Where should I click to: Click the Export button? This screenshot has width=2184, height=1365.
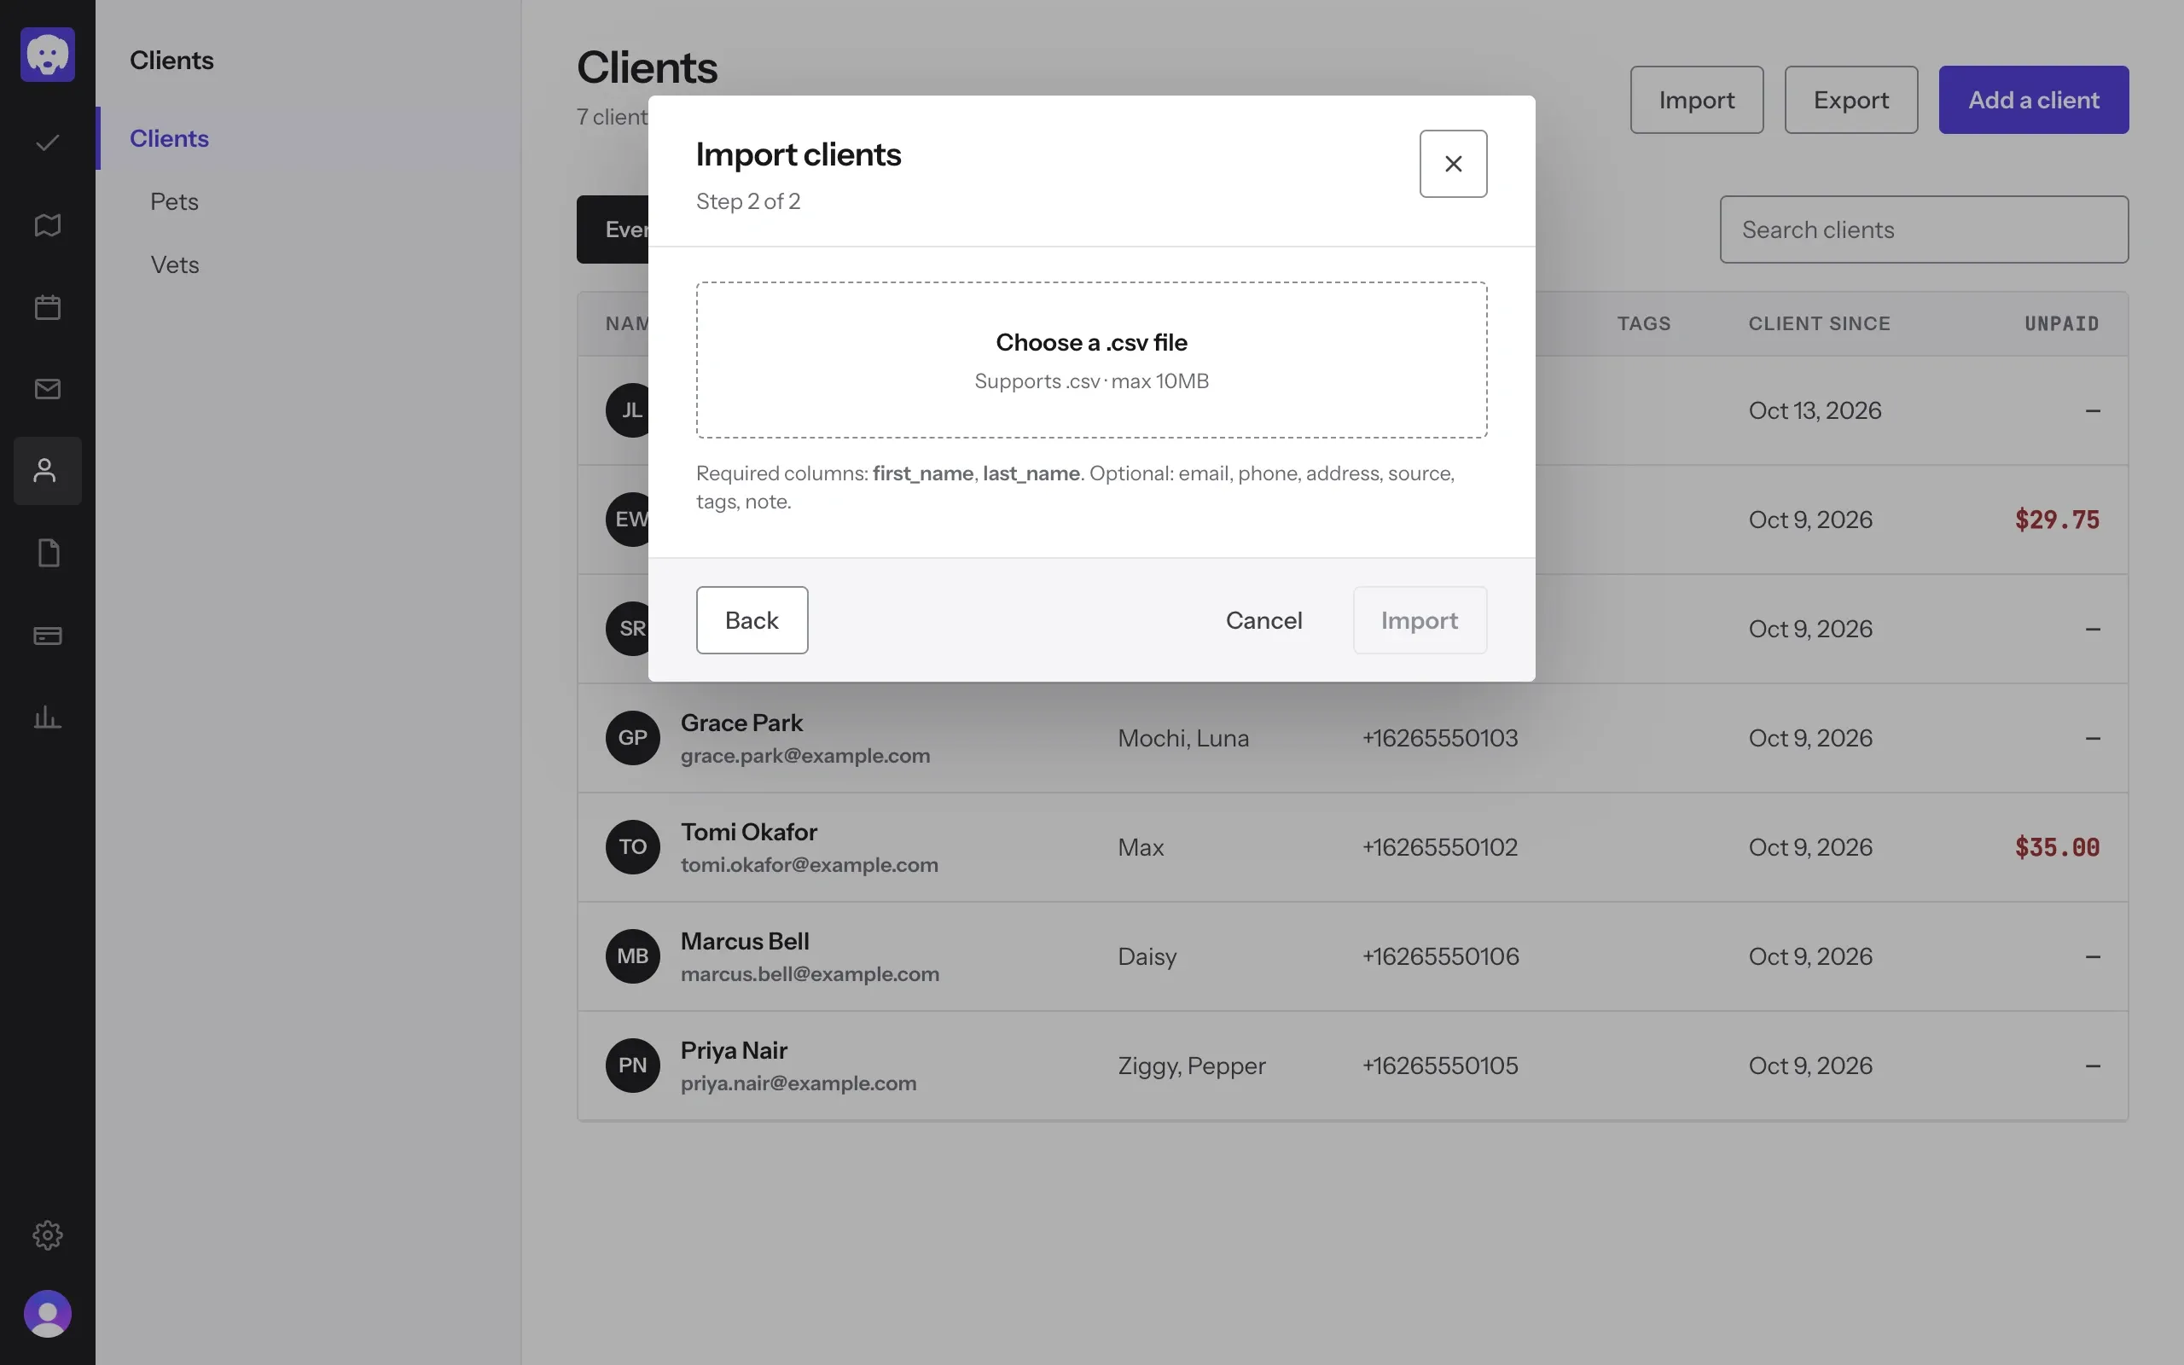(x=1851, y=99)
